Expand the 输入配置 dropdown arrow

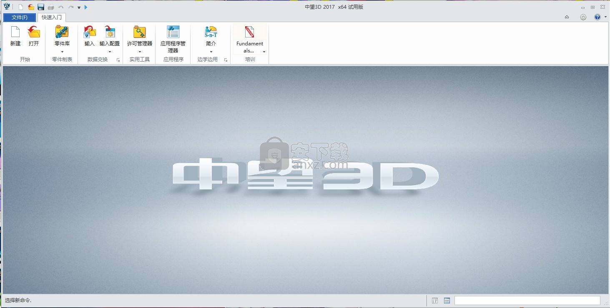tap(110, 52)
